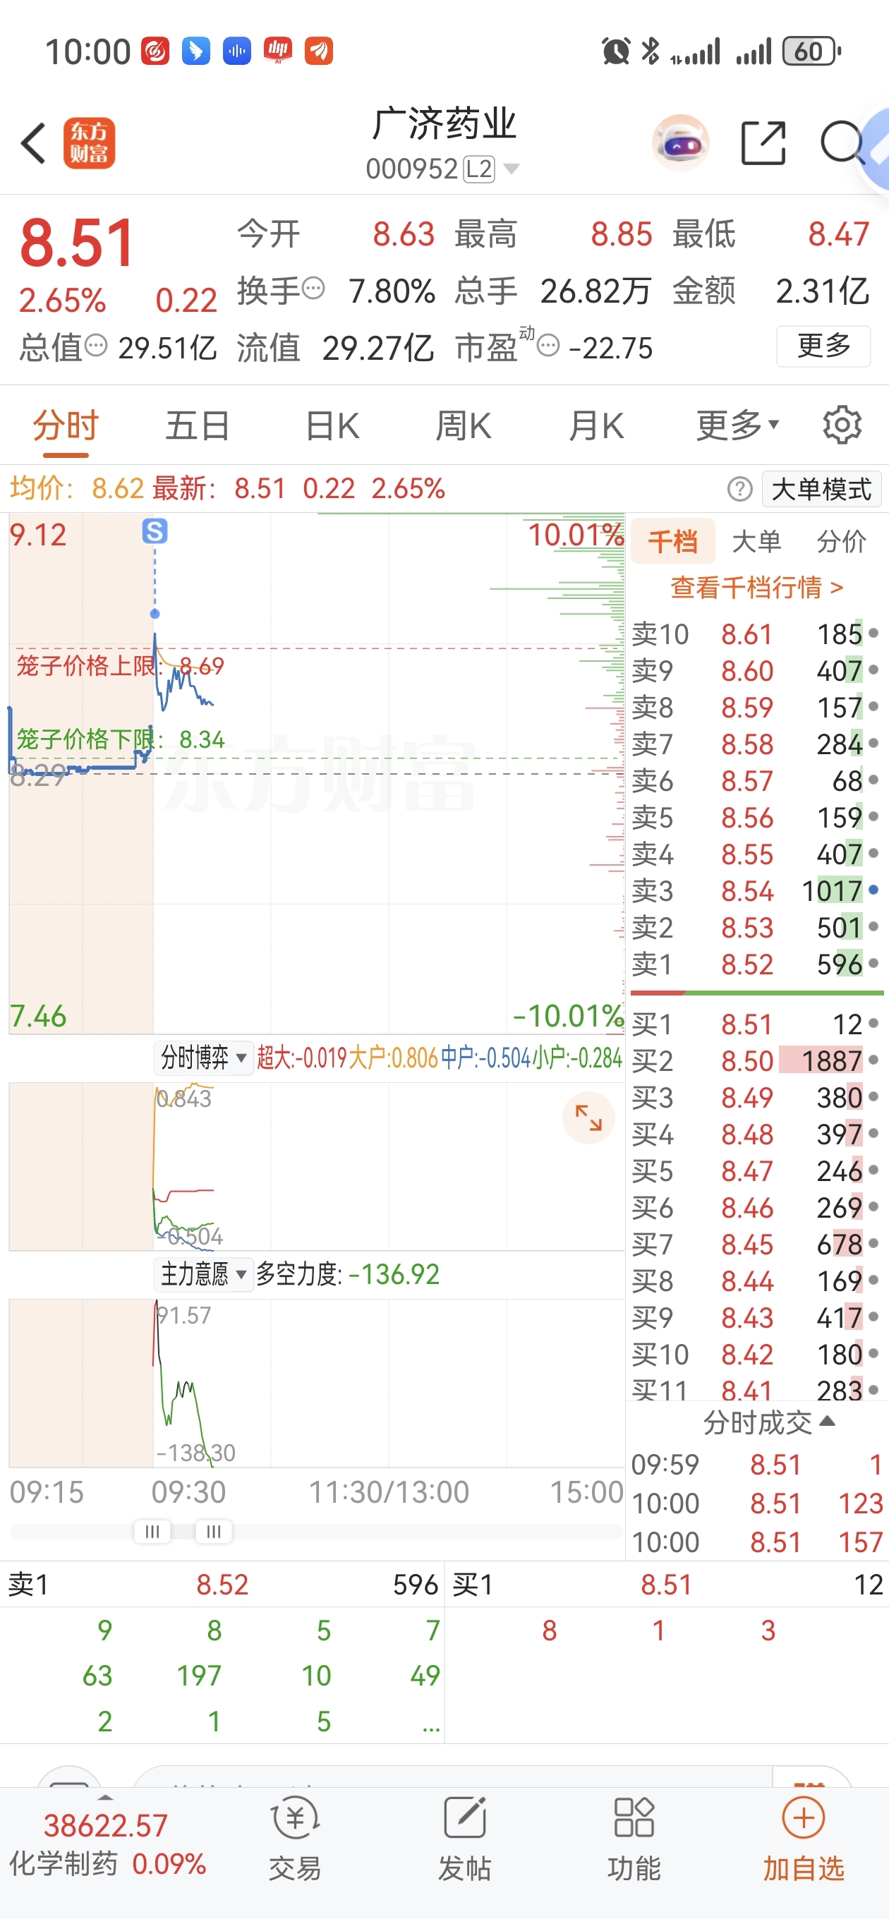Open the 东方财富 logo icon
This screenshot has width=889, height=1919.
(x=89, y=143)
